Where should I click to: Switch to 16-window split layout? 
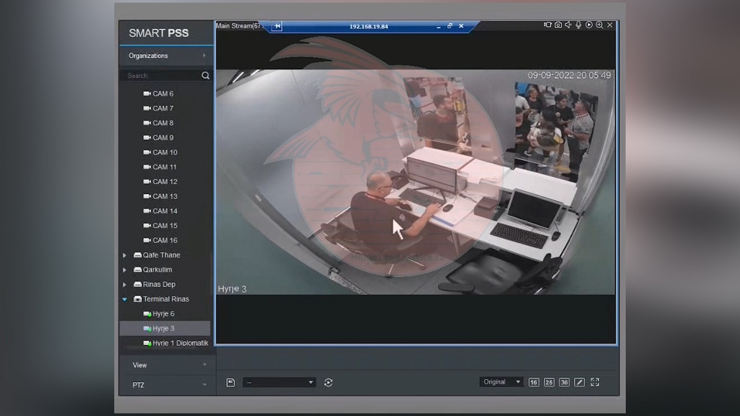533,383
